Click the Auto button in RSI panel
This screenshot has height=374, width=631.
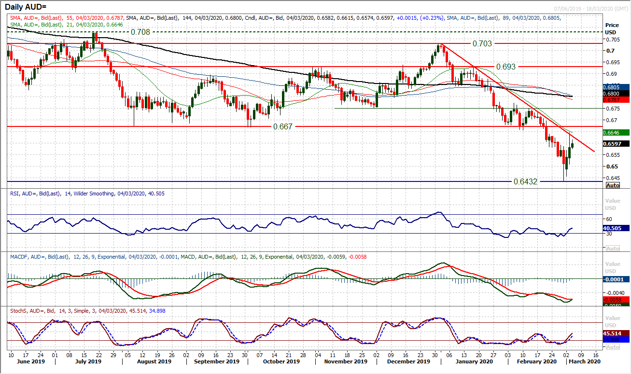click(x=613, y=248)
